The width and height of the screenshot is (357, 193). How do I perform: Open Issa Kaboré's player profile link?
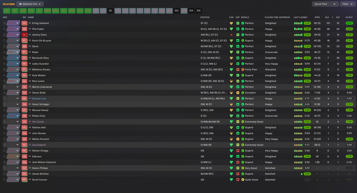39,145
